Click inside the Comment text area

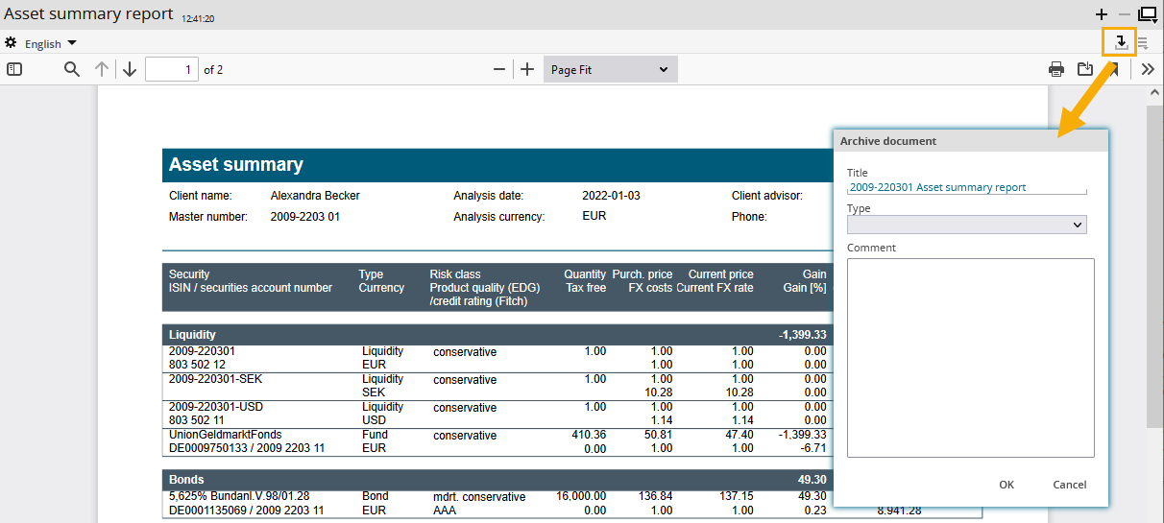pos(970,357)
